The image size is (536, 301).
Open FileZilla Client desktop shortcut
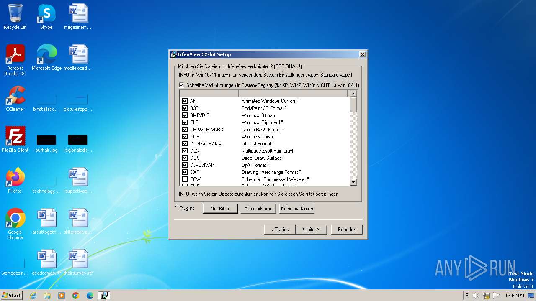pos(15,139)
